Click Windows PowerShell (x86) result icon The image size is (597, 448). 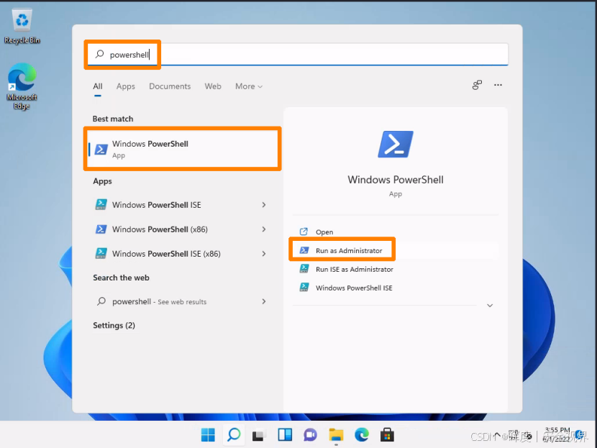(101, 229)
